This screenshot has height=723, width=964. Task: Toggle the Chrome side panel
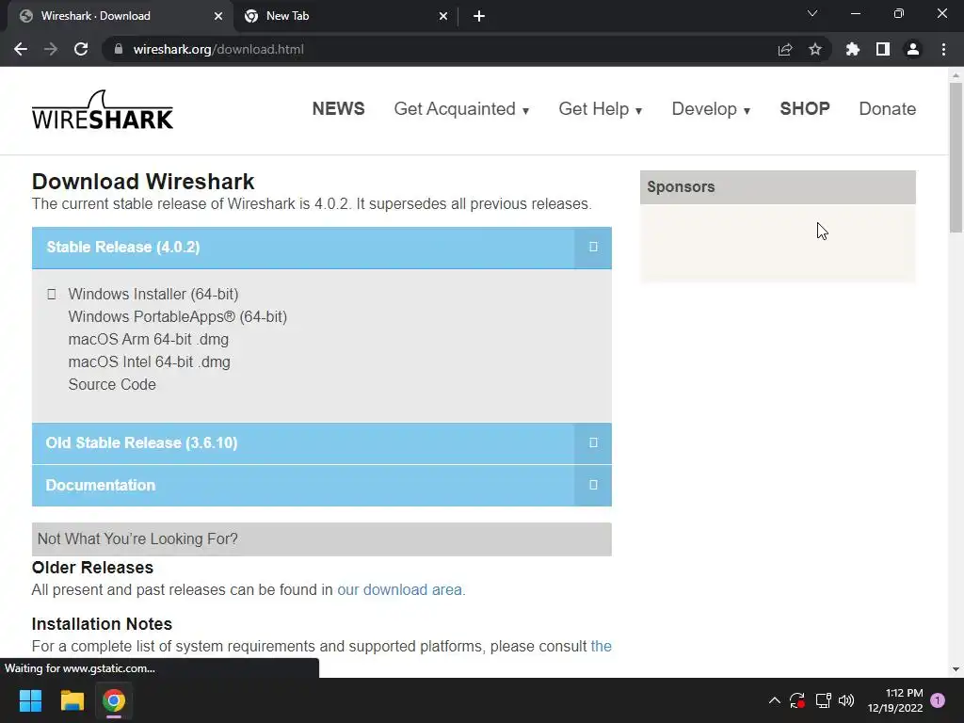(x=883, y=49)
